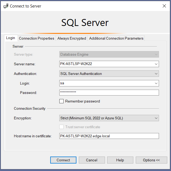Open the Encryption dropdown
Image resolution: width=171 pixels, height=171 pixels.
click(x=109, y=118)
